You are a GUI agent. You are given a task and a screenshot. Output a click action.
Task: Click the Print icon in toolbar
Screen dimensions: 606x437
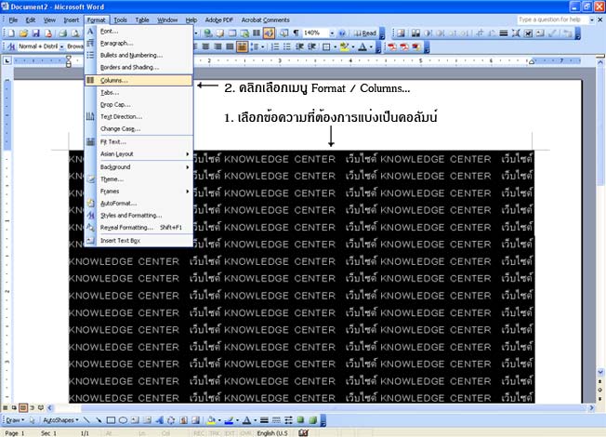(63, 33)
